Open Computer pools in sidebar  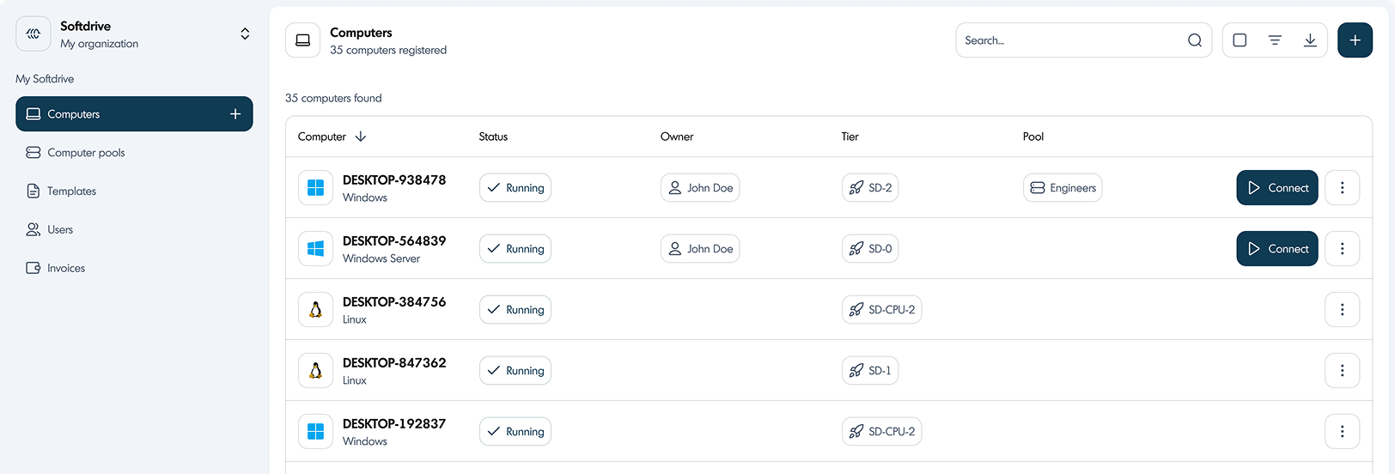[86, 153]
